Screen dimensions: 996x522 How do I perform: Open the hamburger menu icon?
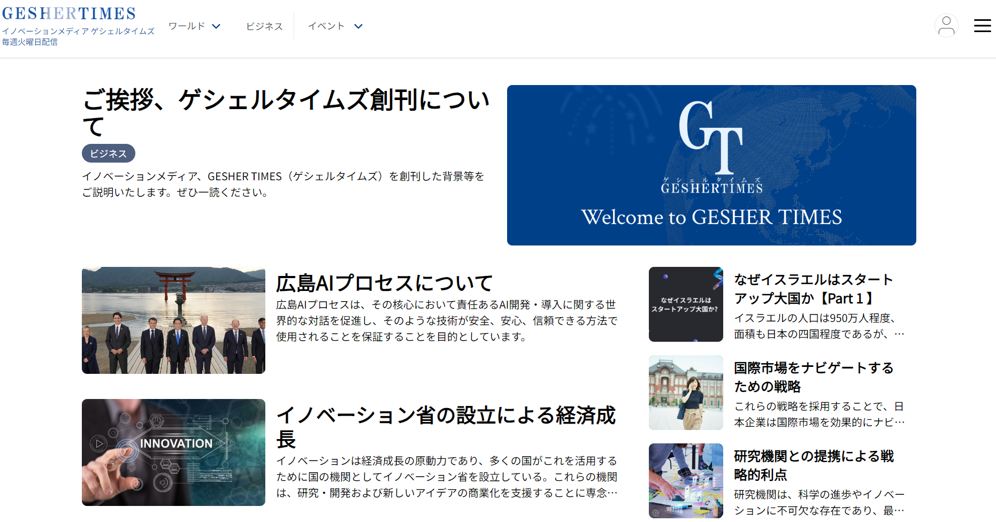click(982, 26)
